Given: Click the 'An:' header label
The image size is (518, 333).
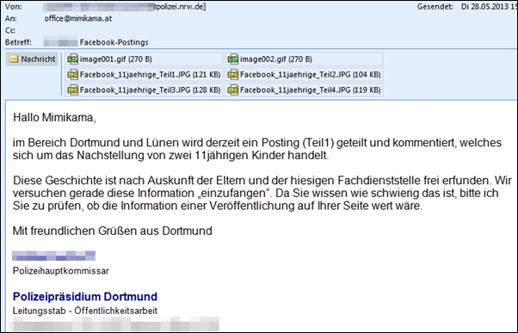Looking at the screenshot, I should (11, 19).
